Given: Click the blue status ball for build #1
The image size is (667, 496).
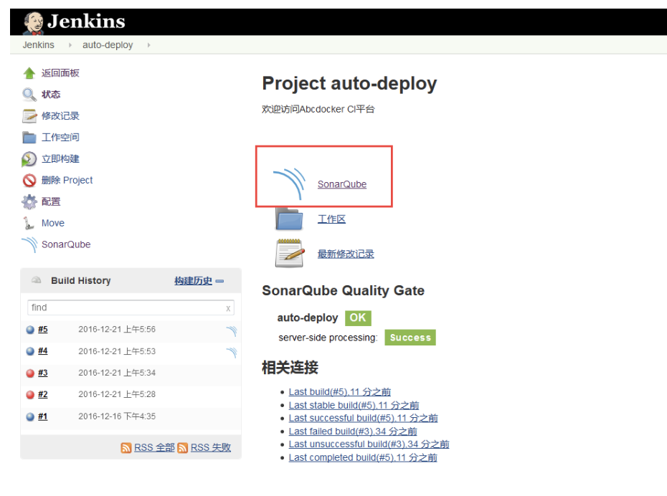Looking at the screenshot, I should pos(30,416).
